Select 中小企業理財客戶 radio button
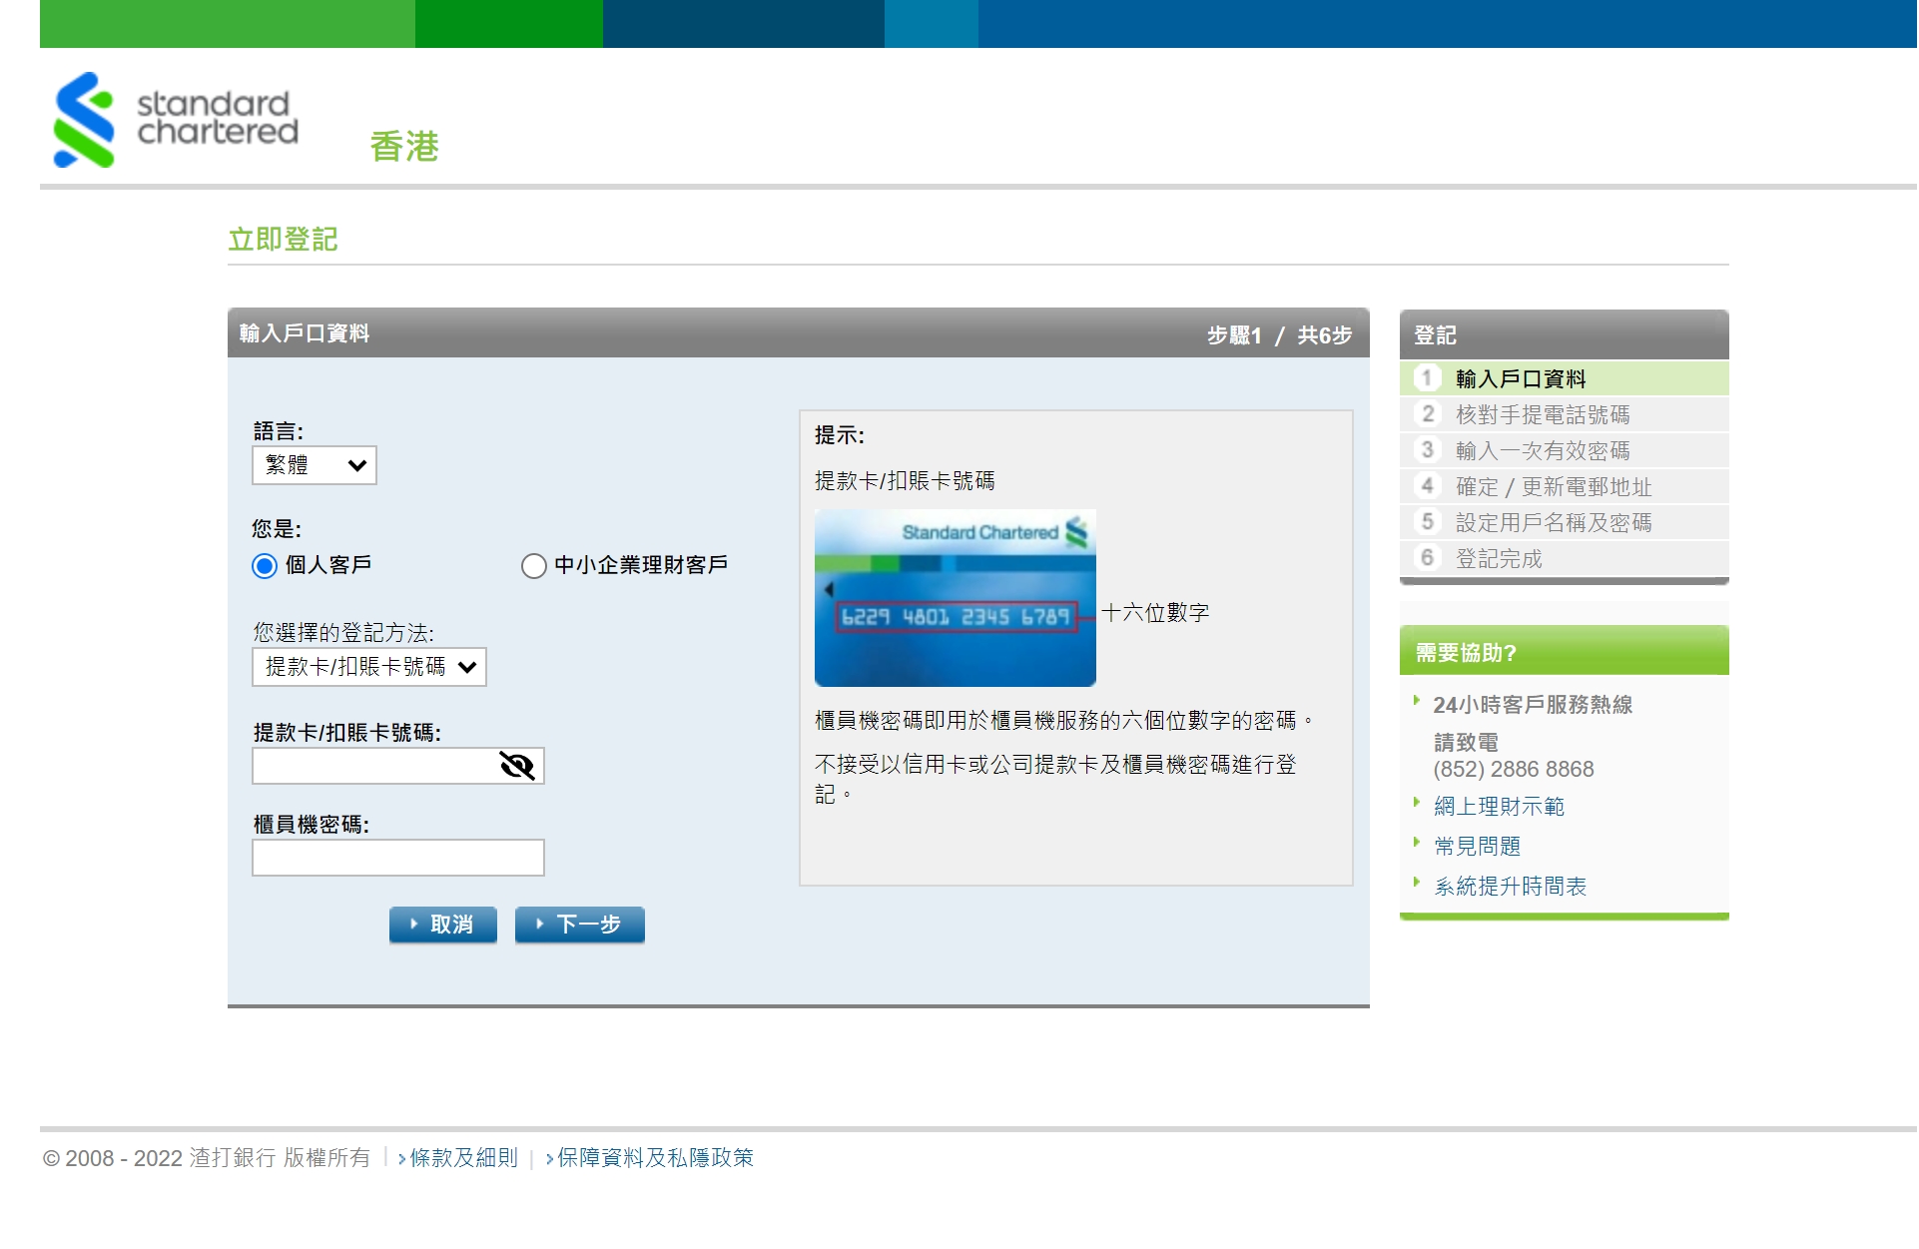1919x1249 pixels. coord(534,566)
